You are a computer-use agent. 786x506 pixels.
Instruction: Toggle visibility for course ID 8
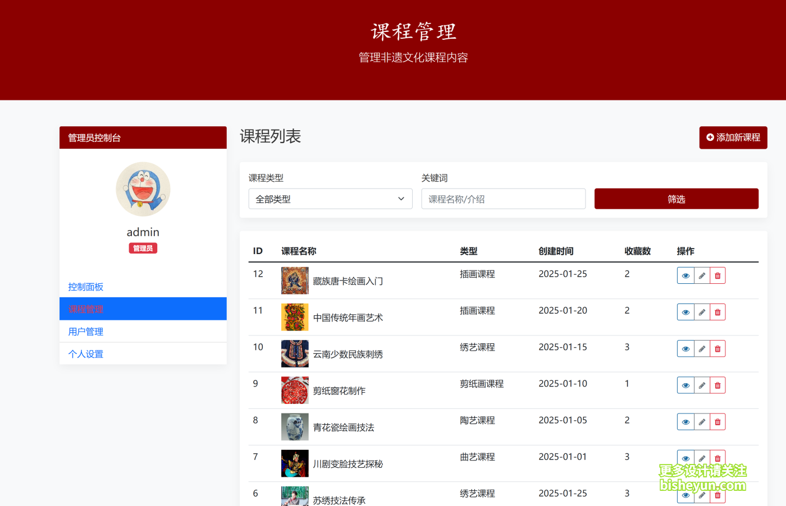[686, 421]
